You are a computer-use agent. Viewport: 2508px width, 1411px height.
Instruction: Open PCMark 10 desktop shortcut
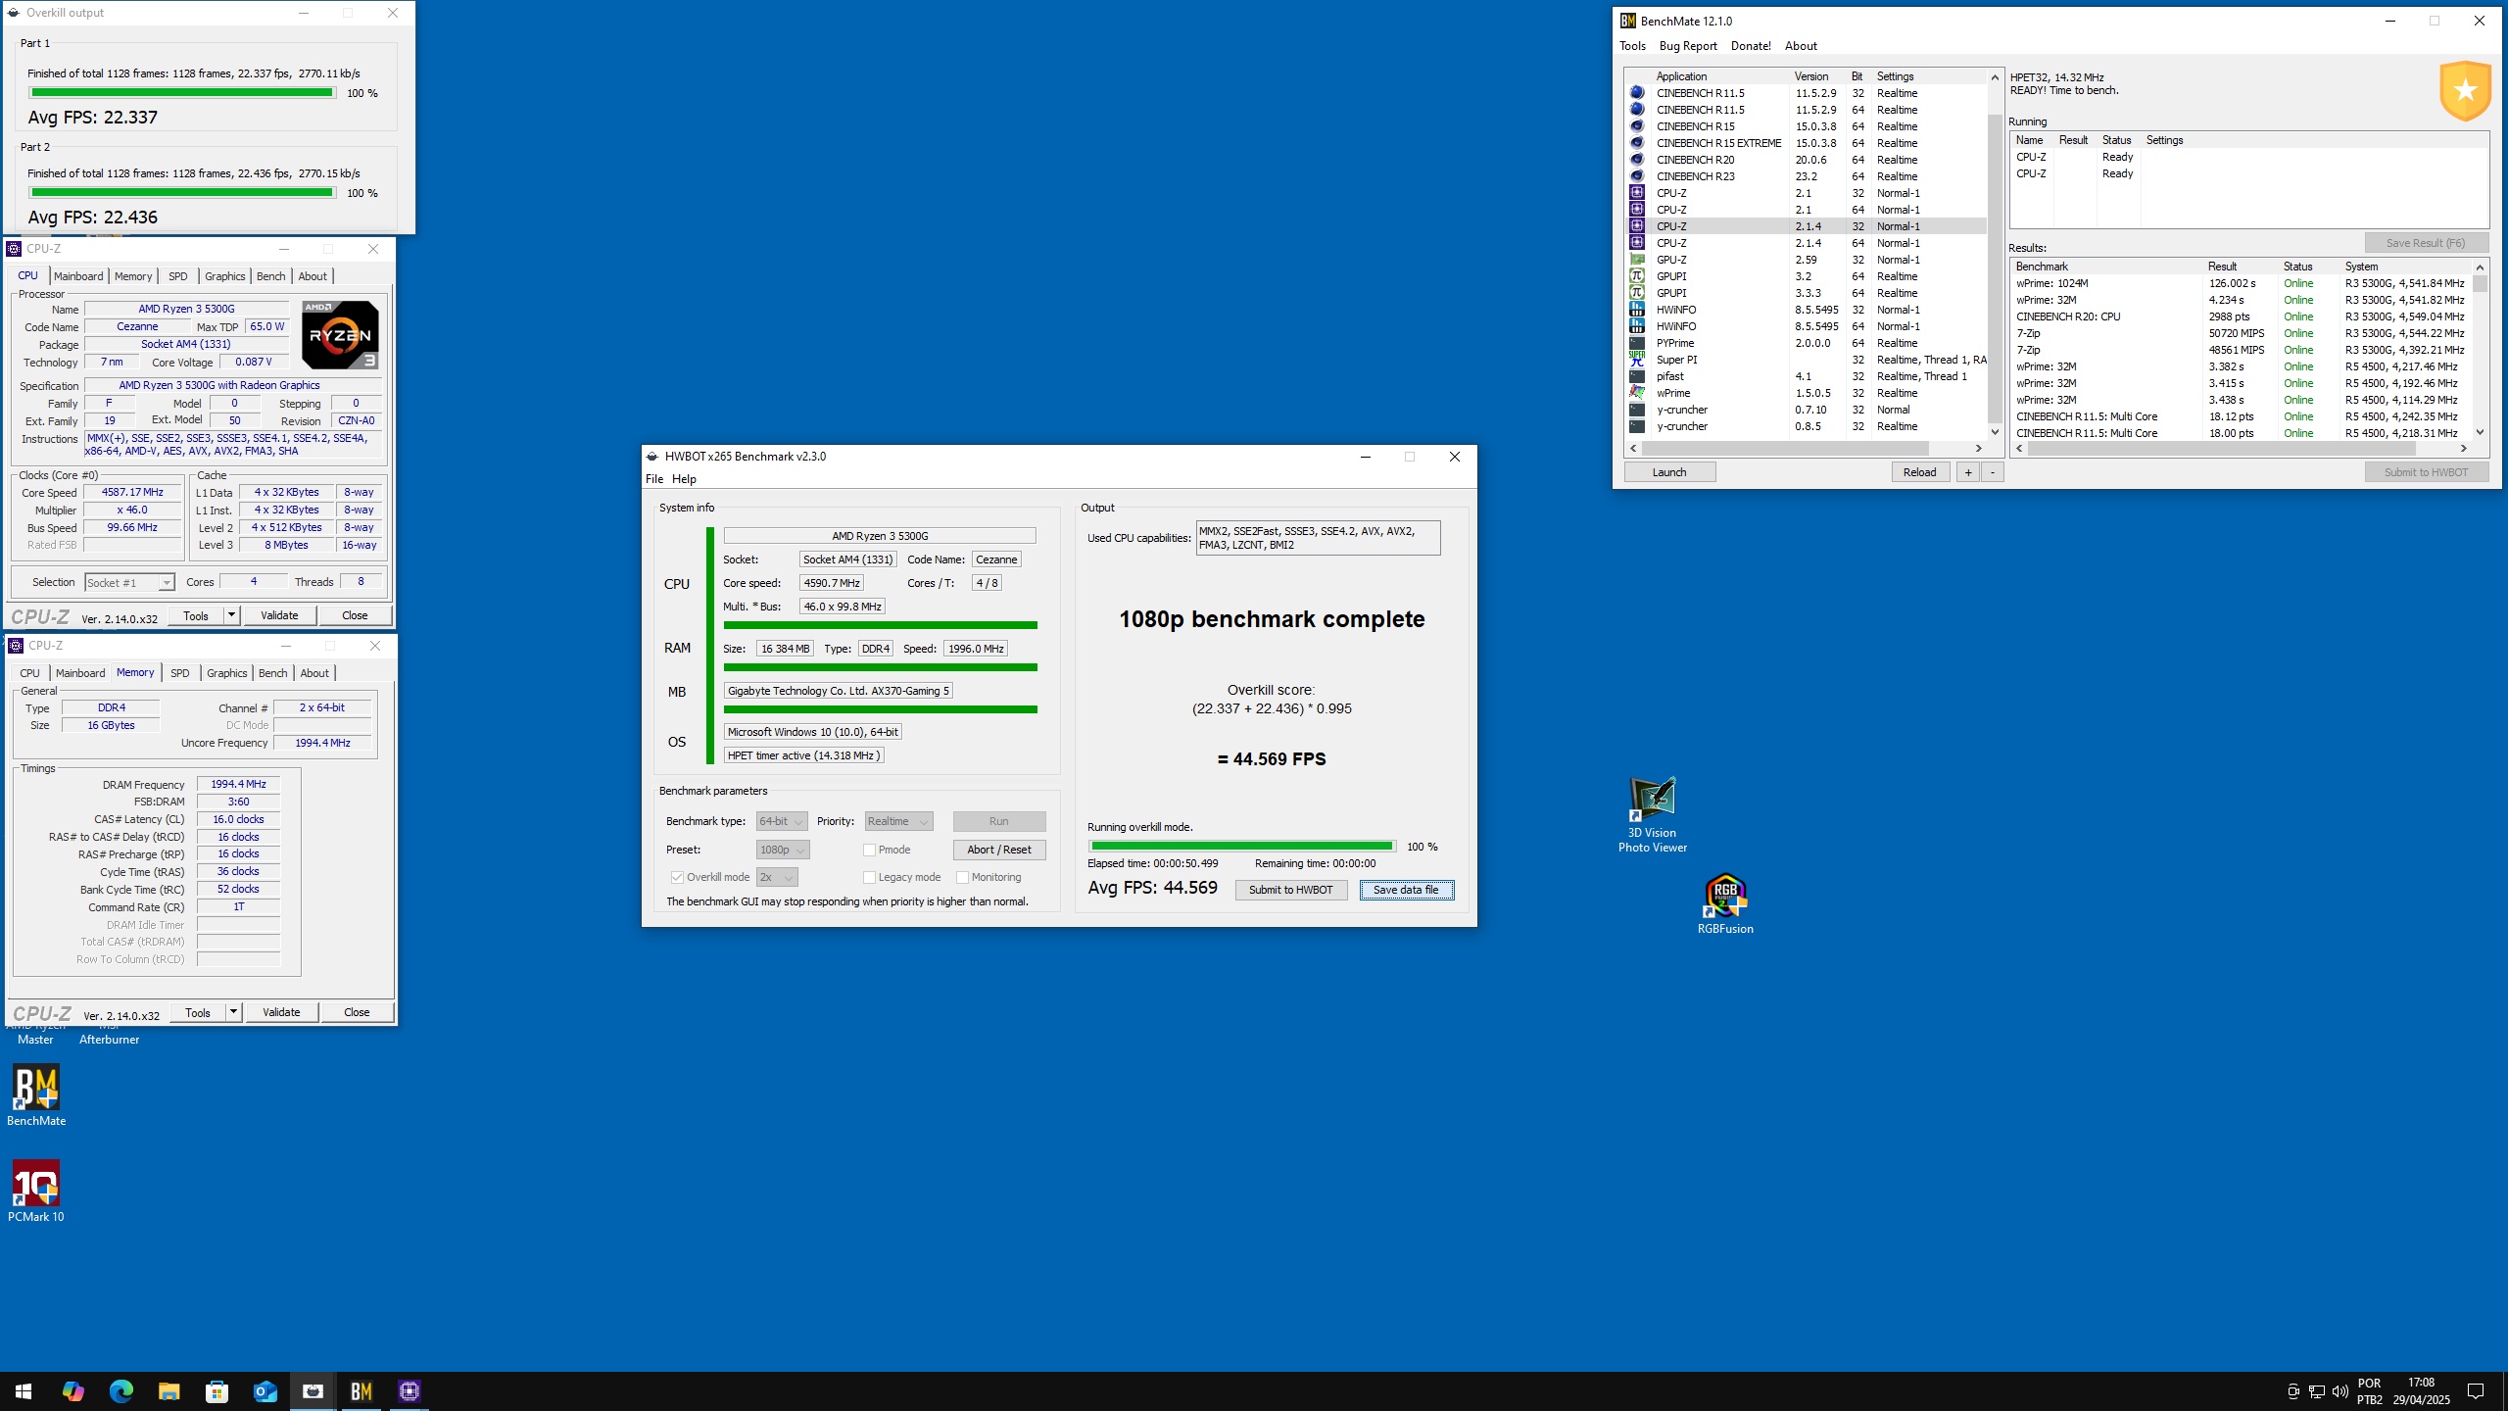tap(36, 1184)
